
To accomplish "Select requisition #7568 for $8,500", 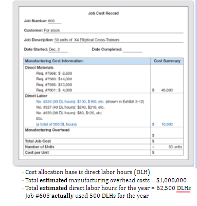I will pos(54,73).
